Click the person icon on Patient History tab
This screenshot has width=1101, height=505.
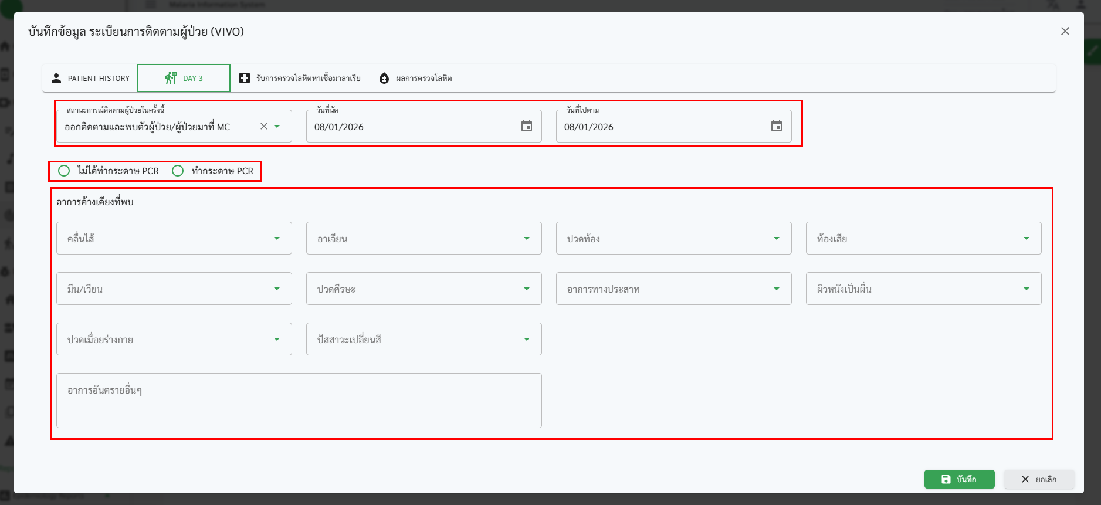click(56, 78)
